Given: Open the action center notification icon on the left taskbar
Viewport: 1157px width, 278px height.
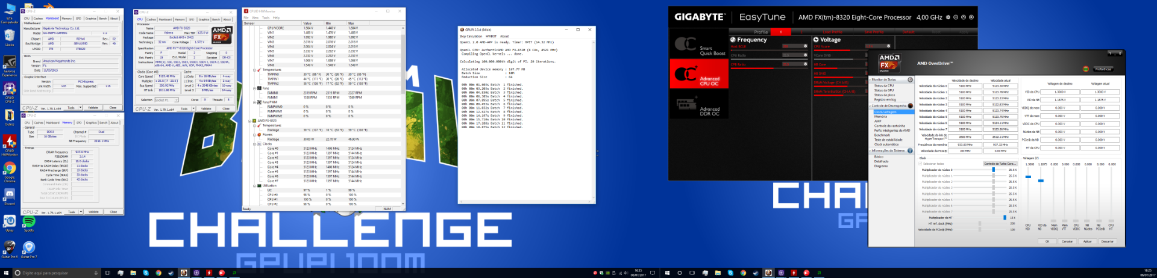Looking at the screenshot, I should coord(653,273).
